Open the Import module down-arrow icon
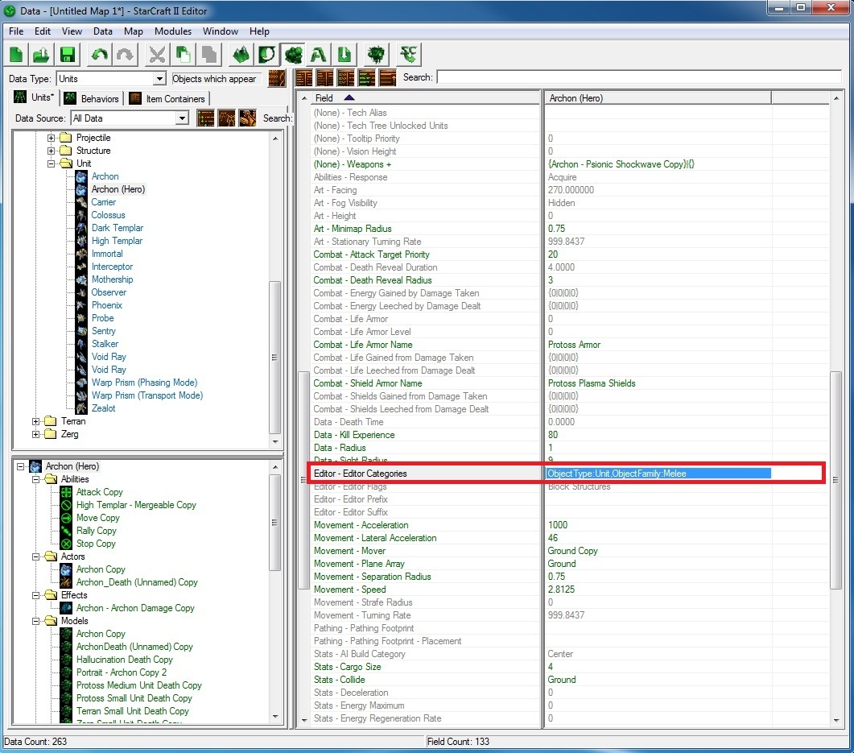The image size is (854, 753). (x=344, y=55)
